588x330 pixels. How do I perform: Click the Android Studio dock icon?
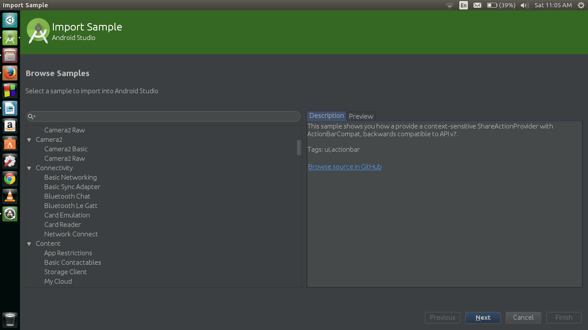point(10,38)
